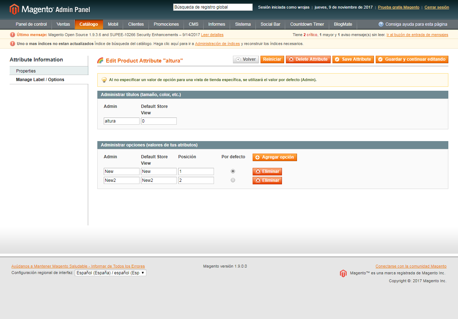
Task: Select New as the default option
Action: [x=233, y=171]
